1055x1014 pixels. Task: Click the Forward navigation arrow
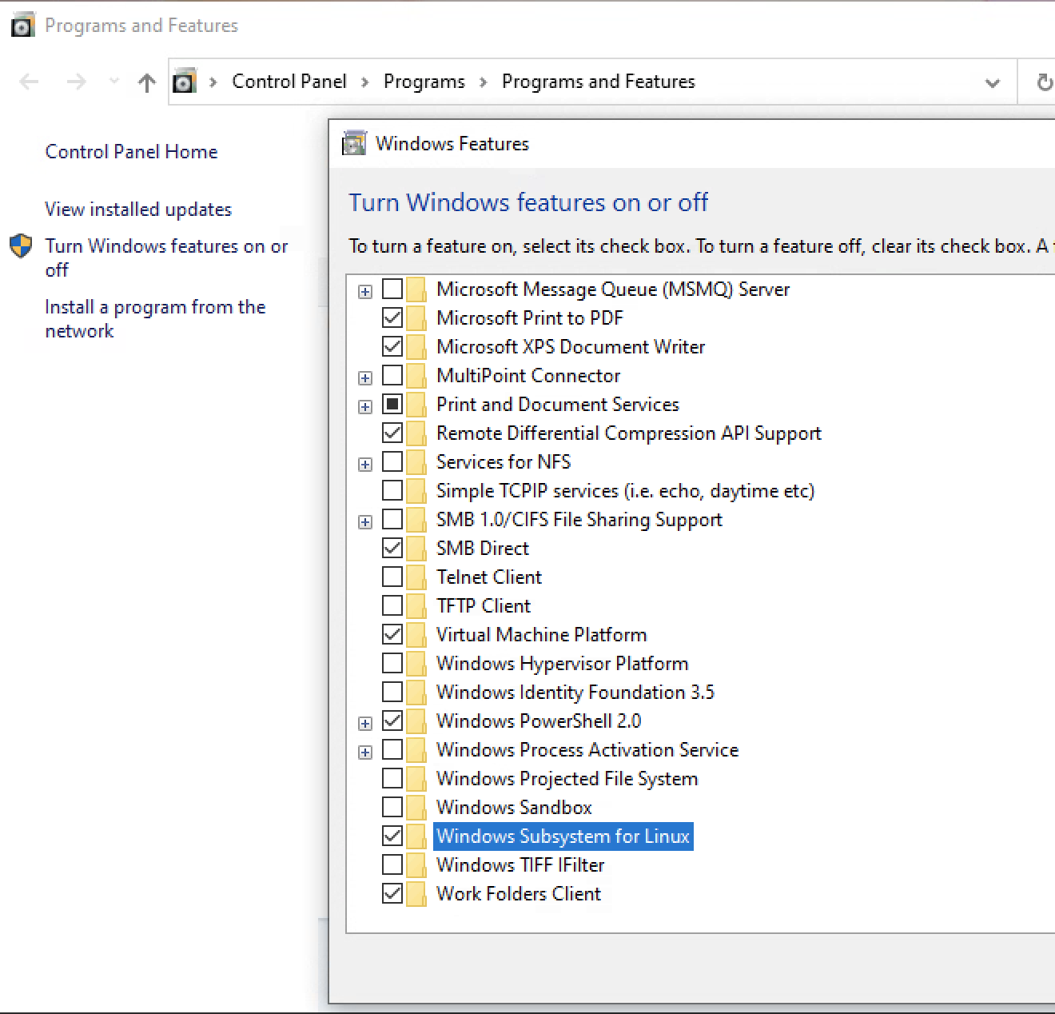(x=76, y=82)
